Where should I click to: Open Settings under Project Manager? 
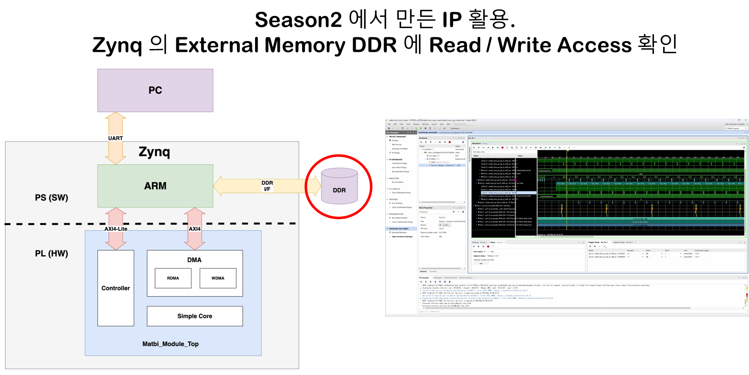(x=395, y=140)
